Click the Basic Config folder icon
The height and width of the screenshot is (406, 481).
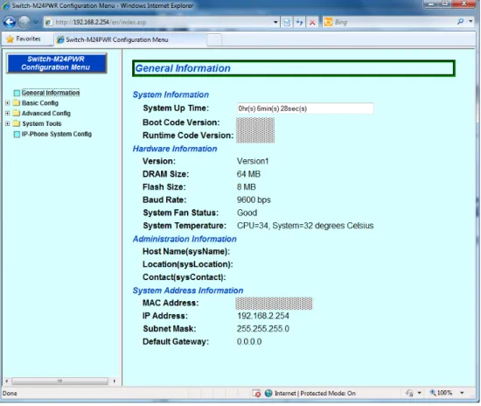pos(17,102)
